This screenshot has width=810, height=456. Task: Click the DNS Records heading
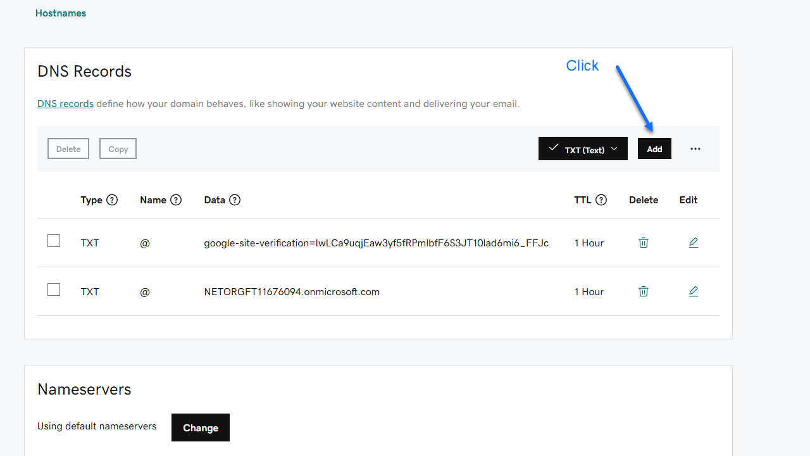[x=85, y=72]
